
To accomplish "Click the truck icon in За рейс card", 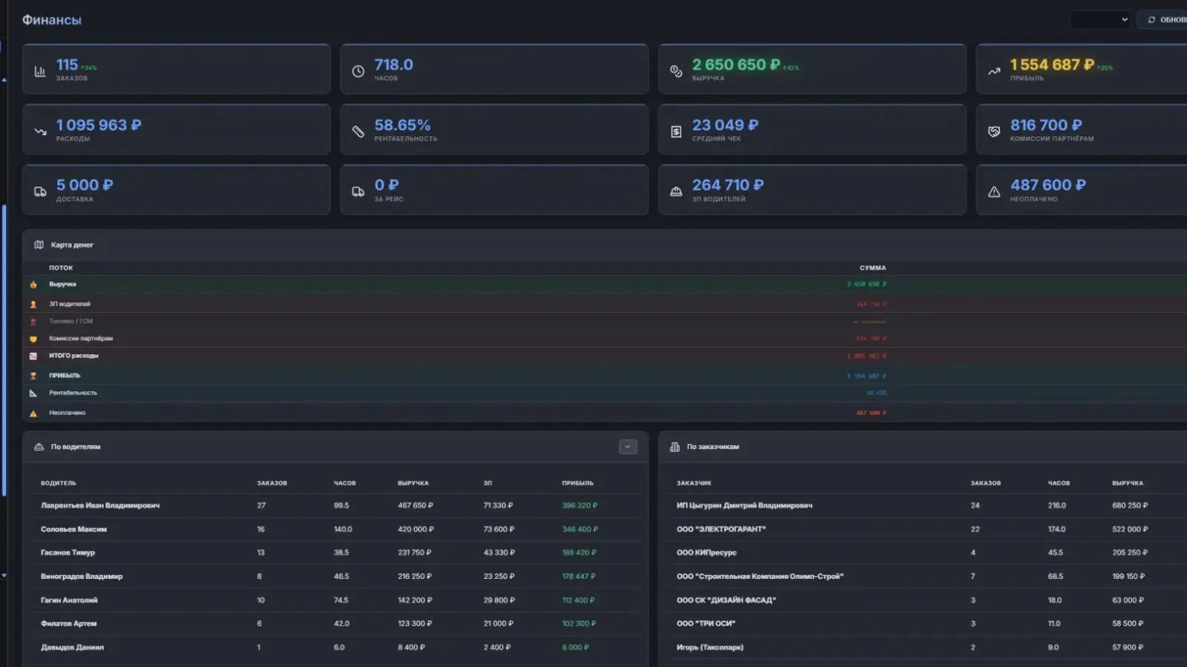I will click(358, 192).
